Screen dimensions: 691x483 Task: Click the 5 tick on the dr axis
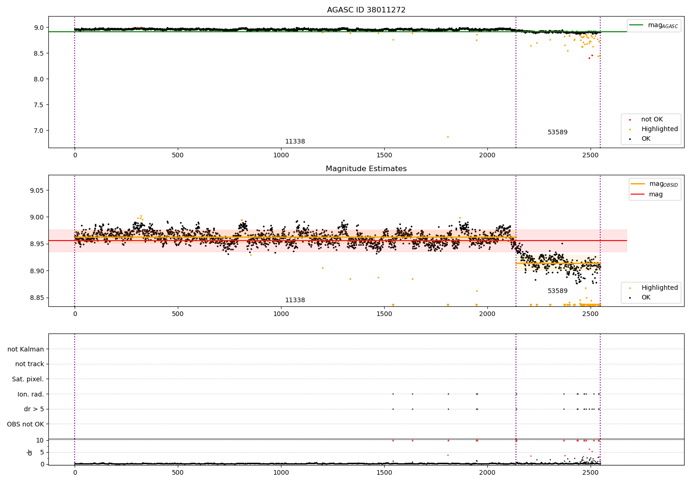[42, 452]
